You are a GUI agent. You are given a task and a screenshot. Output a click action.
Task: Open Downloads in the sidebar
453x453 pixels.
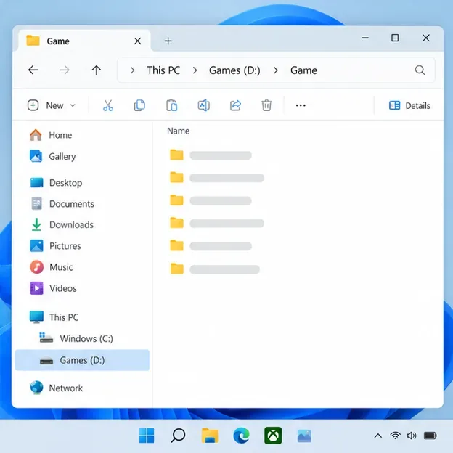coord(62,224)
